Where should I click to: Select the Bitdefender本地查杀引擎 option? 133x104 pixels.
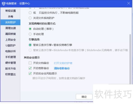click(x=30, y=50)
